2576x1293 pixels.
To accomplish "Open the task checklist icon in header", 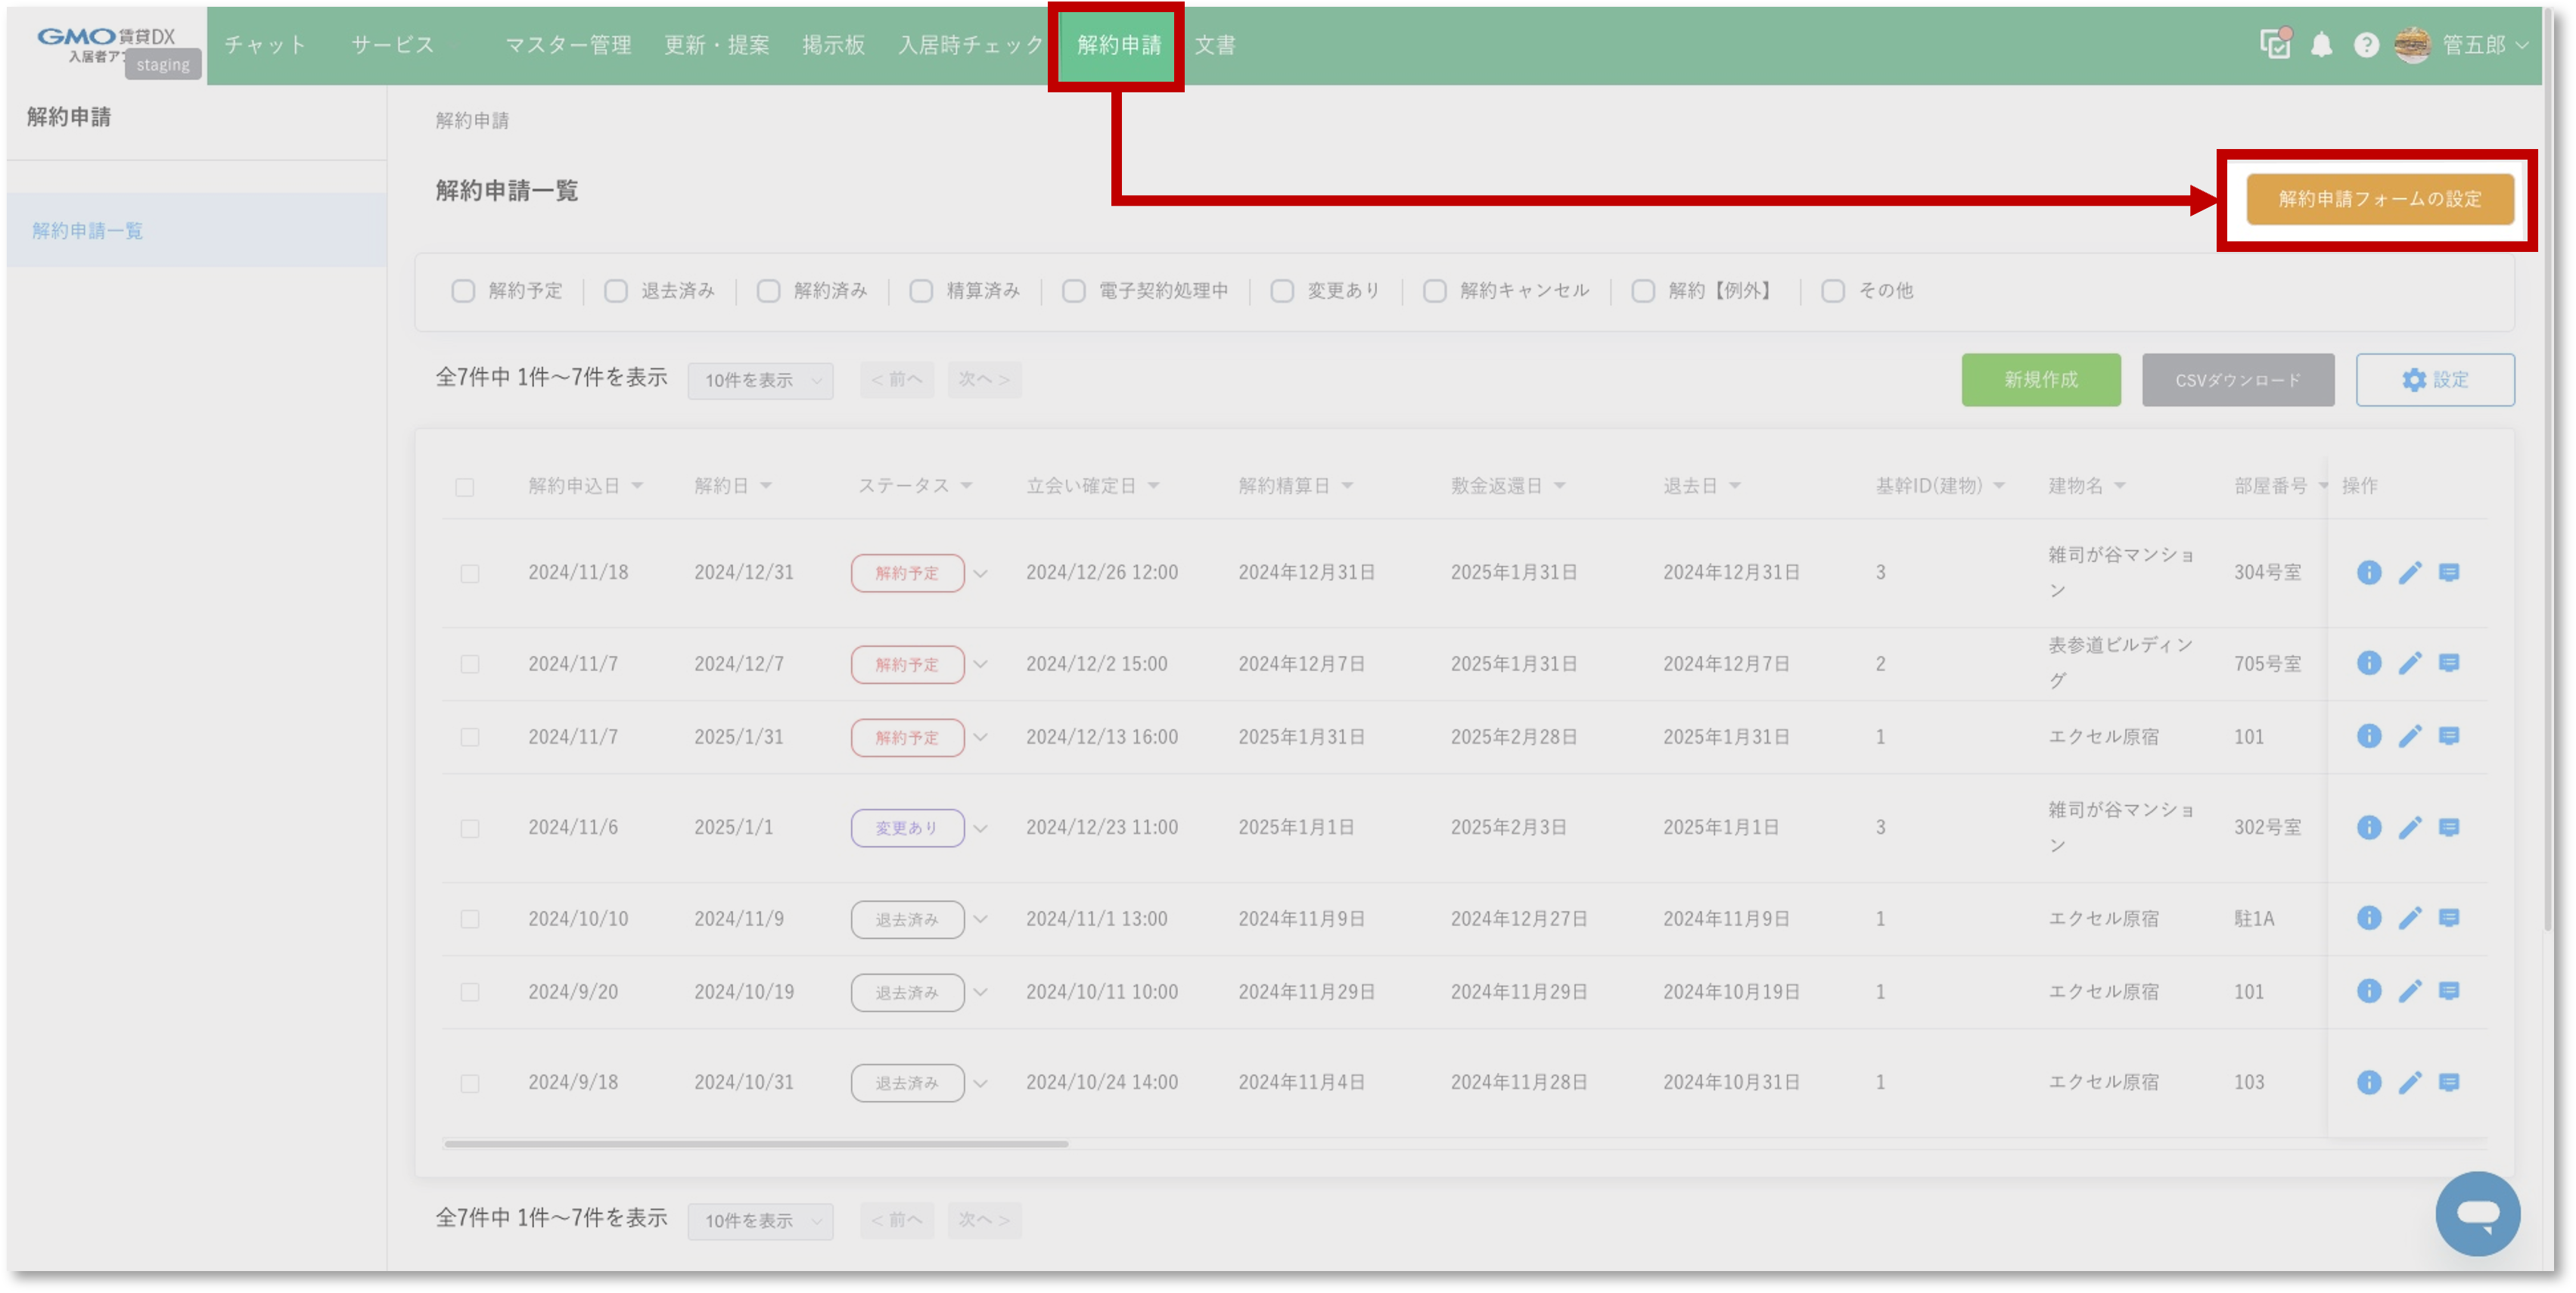I will click(2275, 44).
